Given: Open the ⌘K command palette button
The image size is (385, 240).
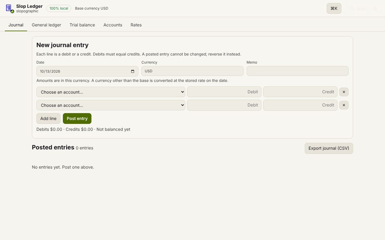Looking at the screenshot, I should tap(334, 8).
